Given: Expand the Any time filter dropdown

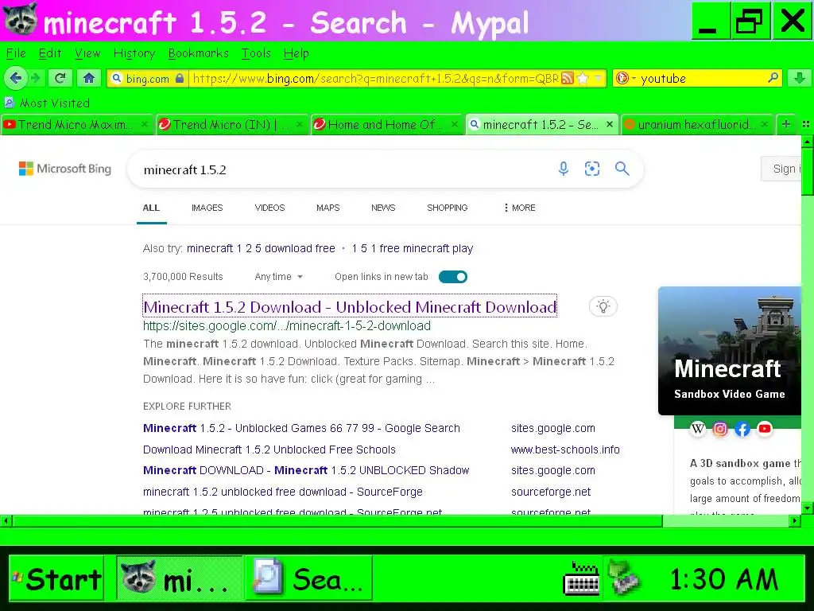Looking at the screenshot, I should tap(278, 277).
